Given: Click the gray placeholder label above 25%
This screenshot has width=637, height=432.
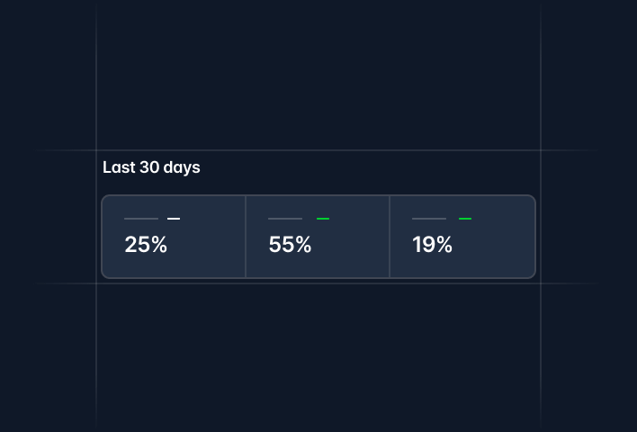Looking at the screenshot, I should click(x=141, y=219).
